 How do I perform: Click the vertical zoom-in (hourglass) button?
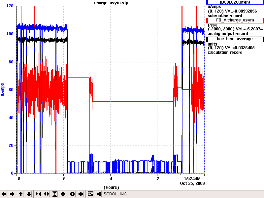(x=55, y=194)
